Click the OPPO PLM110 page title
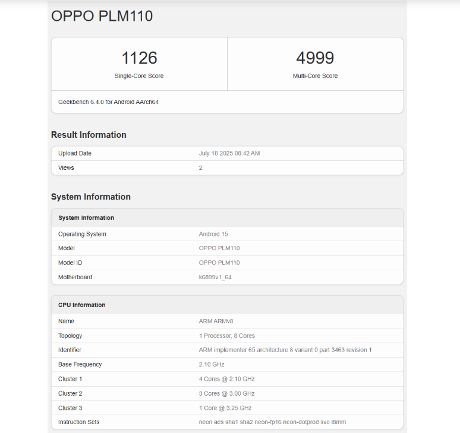Image resolution: width=460 pixels, height=433 pixels. click(102, 16)
